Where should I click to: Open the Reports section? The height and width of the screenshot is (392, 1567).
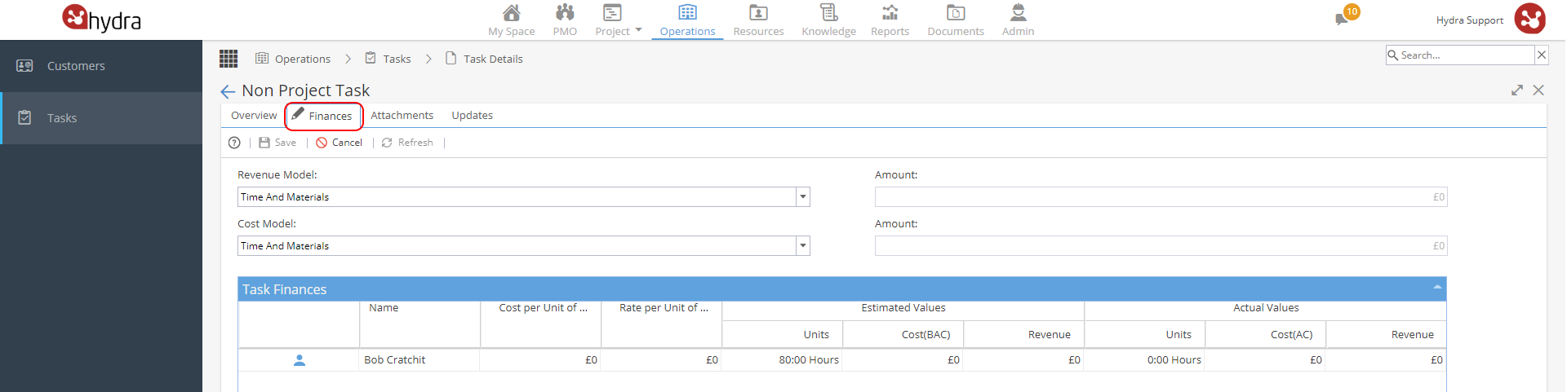tap(890, 20)
